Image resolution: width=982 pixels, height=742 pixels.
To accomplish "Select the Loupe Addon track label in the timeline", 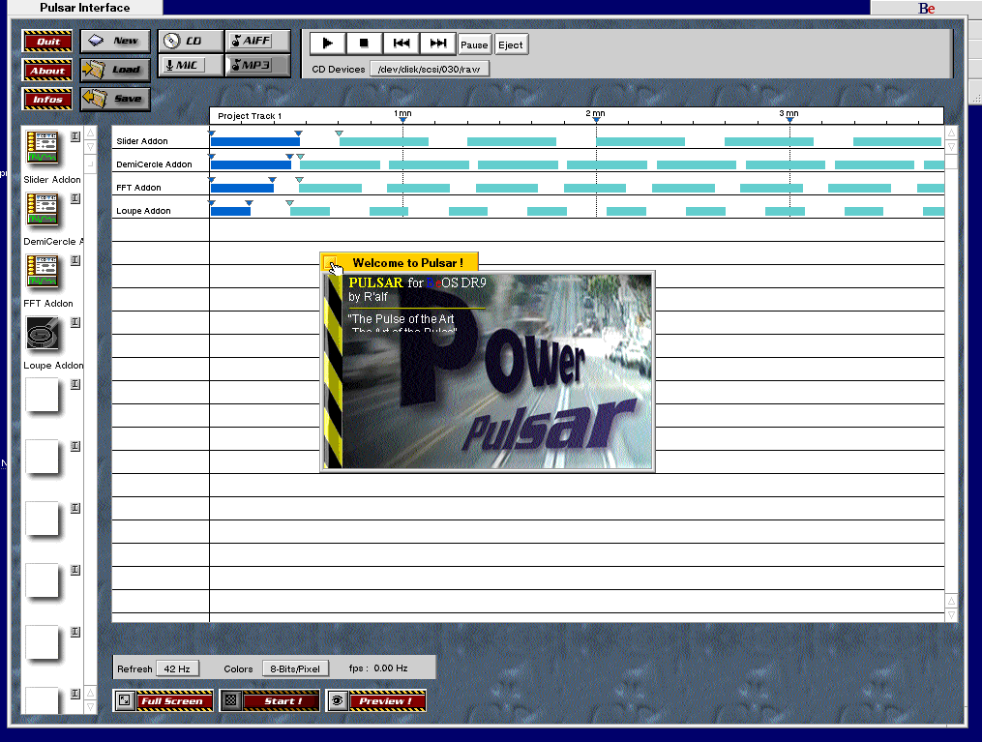I will pos(143,210).
